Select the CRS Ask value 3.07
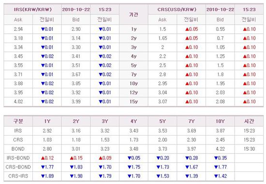Image resolution: width=266 pixels, height=184 pixels. 163,101
